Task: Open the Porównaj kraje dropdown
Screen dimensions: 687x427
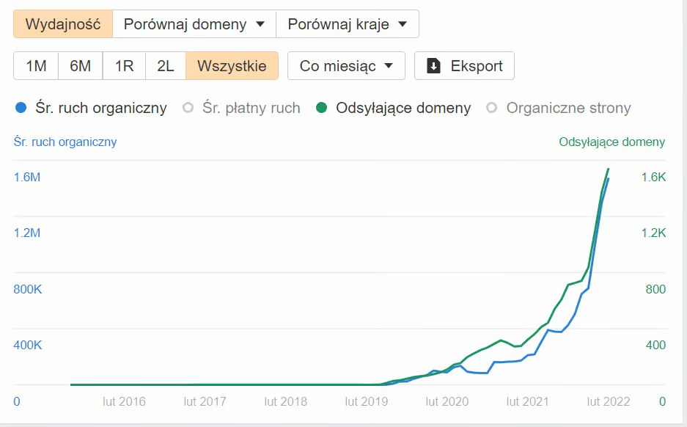Action: [347, 23]
